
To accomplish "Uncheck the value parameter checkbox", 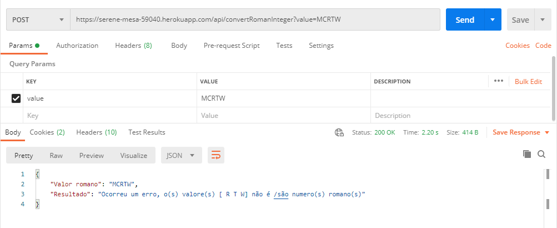I will click(x=16, y=98).
